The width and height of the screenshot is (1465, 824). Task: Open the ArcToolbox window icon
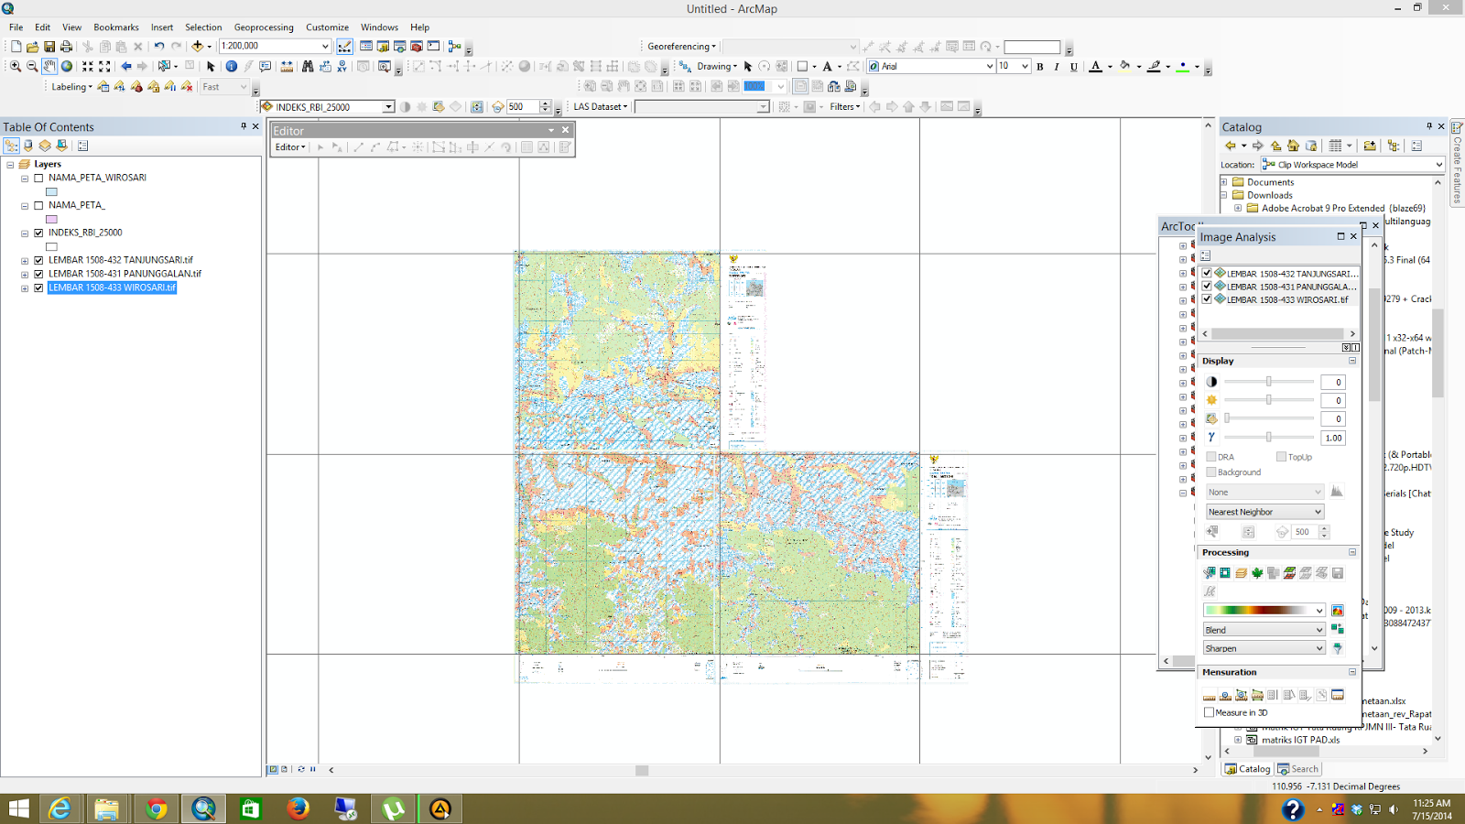click(417, 46)
